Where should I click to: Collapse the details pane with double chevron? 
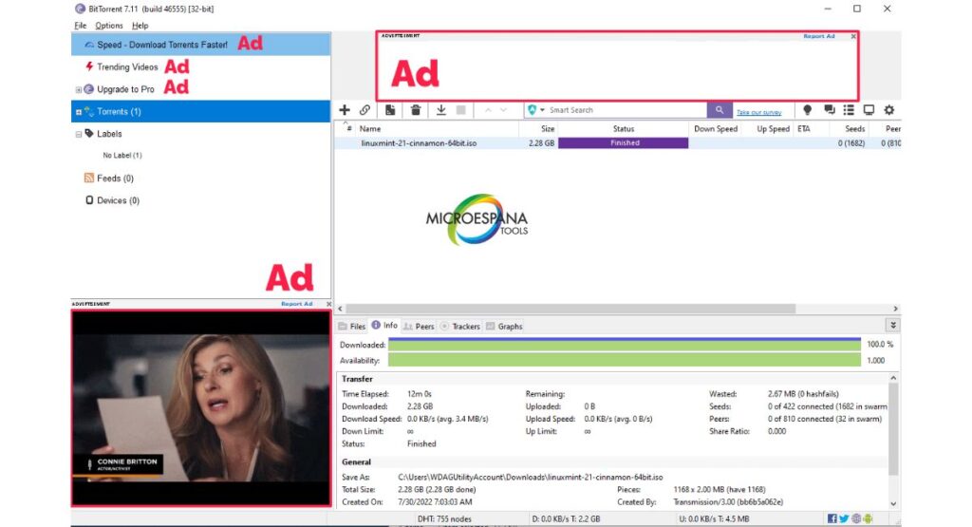(x=893, y=326)
